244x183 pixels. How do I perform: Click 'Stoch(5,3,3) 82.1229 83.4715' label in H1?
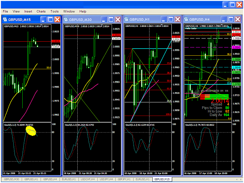139,125
